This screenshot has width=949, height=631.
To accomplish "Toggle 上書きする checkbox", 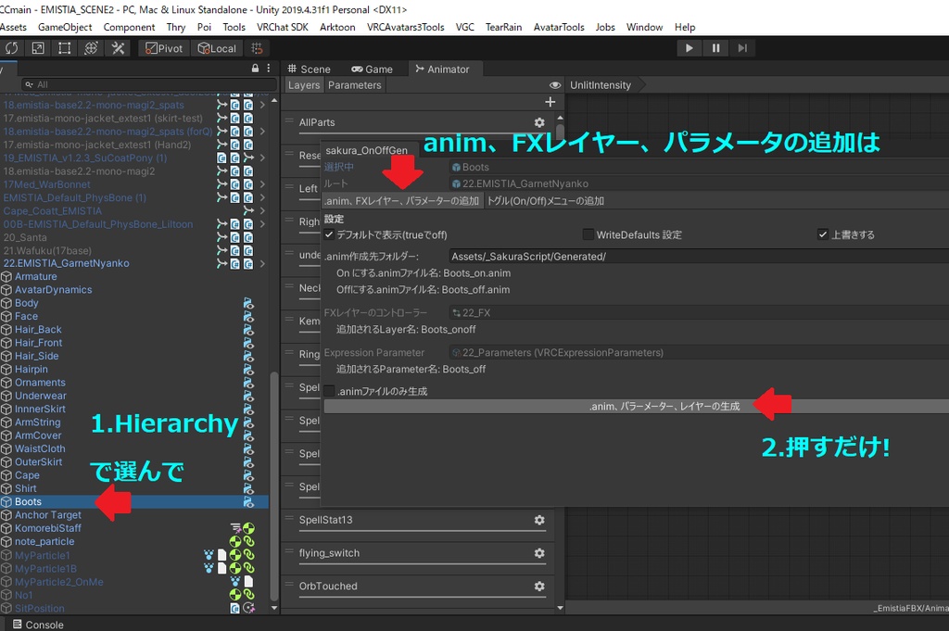I will tap(823, 234).
